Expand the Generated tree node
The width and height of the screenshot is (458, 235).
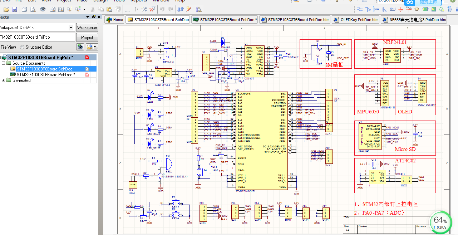4,80
